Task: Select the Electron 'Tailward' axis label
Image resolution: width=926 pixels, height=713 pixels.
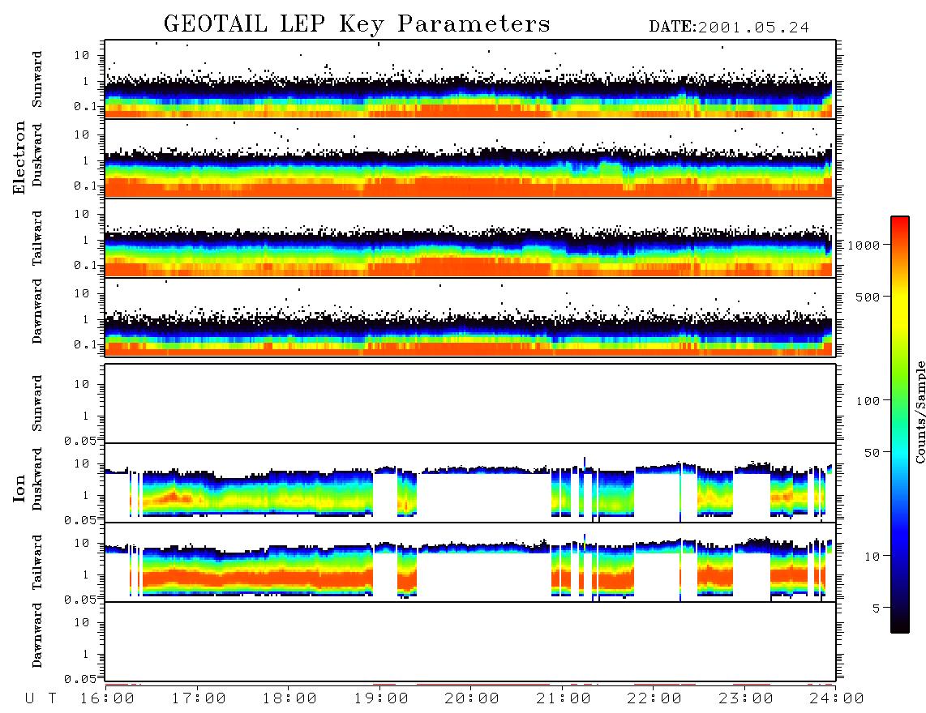Action: click(x=37, y=238)
